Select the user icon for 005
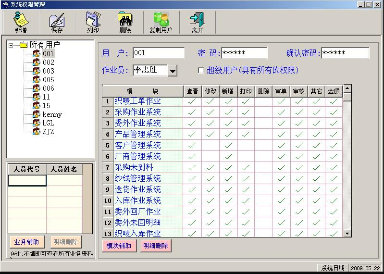384x274 pixels. point(36,80)
